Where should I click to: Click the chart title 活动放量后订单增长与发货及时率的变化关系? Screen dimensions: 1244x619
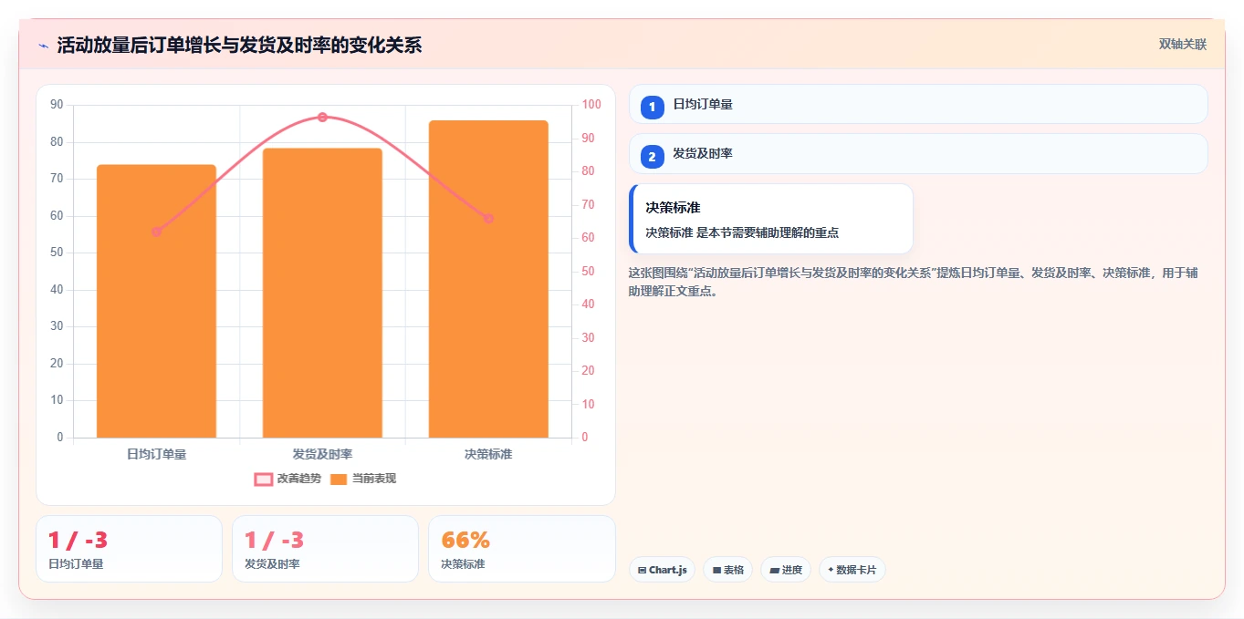[239, 46]
